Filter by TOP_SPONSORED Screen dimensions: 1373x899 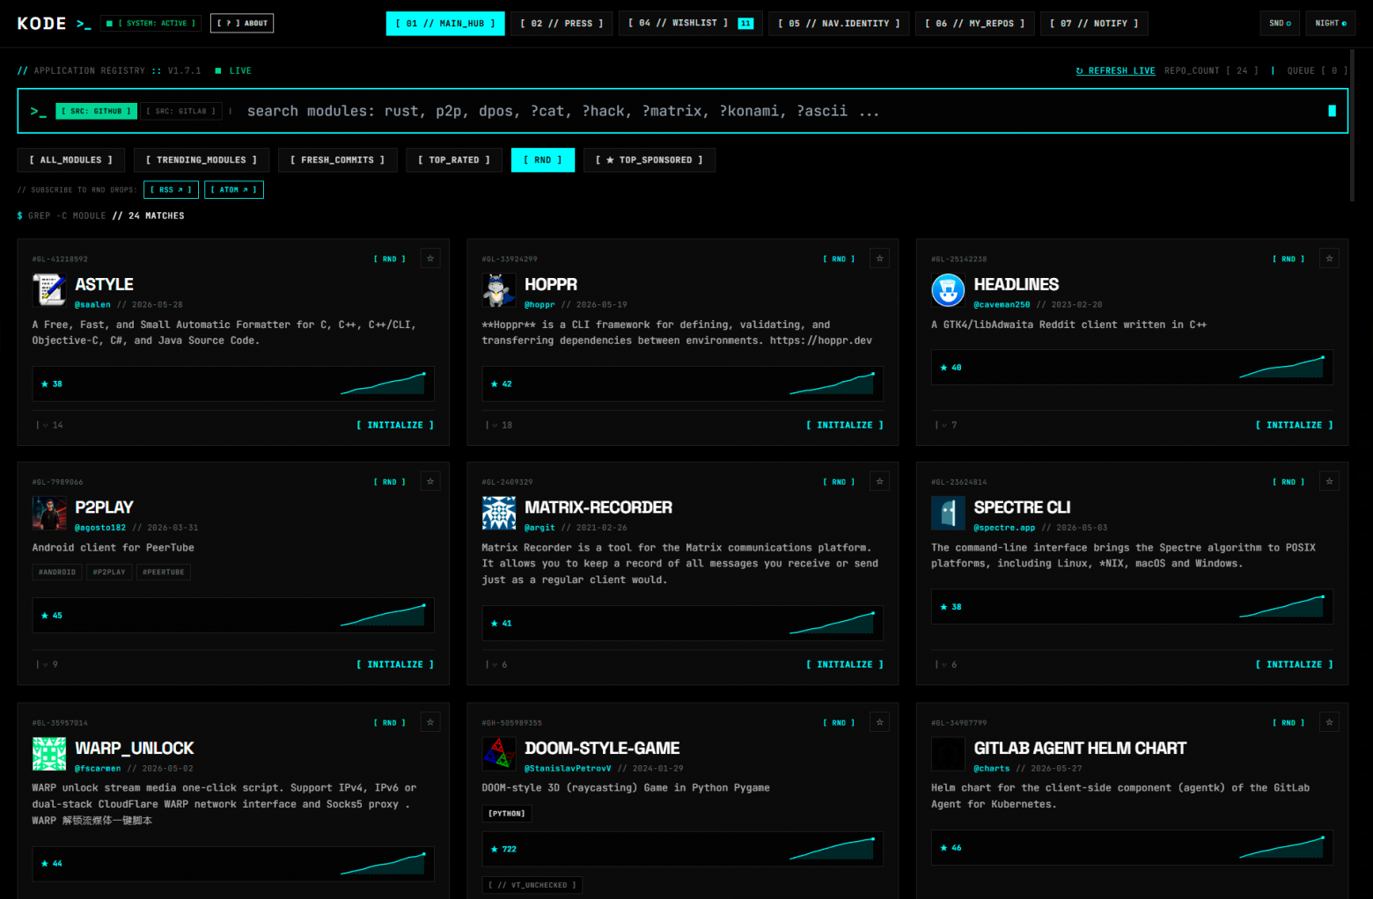click(x=650, y=160)
